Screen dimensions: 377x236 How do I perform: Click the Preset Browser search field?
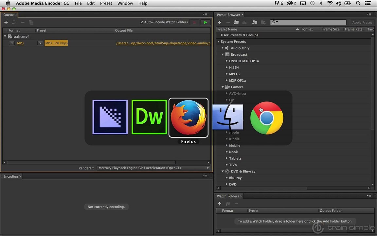click(x=308, y=22)
